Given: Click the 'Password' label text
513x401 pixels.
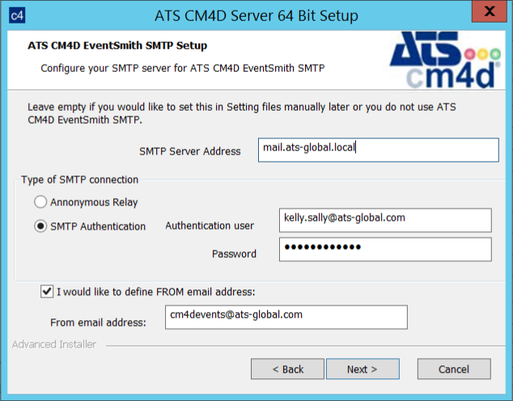Looking at the screenshot, I should coord(234,254).
